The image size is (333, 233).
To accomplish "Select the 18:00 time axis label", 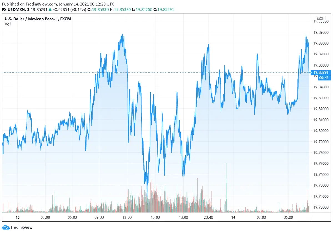I will pos(183,217).
